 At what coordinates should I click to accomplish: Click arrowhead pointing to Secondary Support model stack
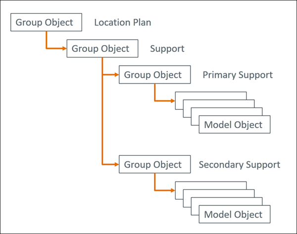pos(172,190)
